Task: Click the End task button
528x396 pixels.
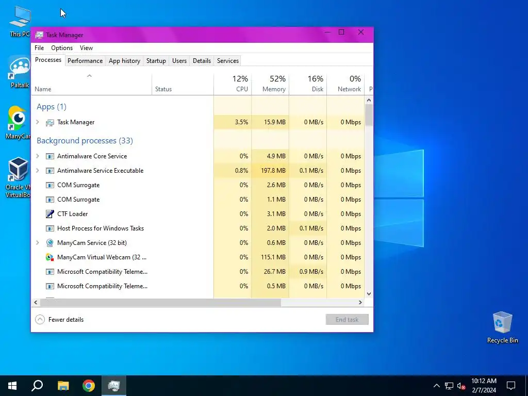Action: tap(347, 320)
